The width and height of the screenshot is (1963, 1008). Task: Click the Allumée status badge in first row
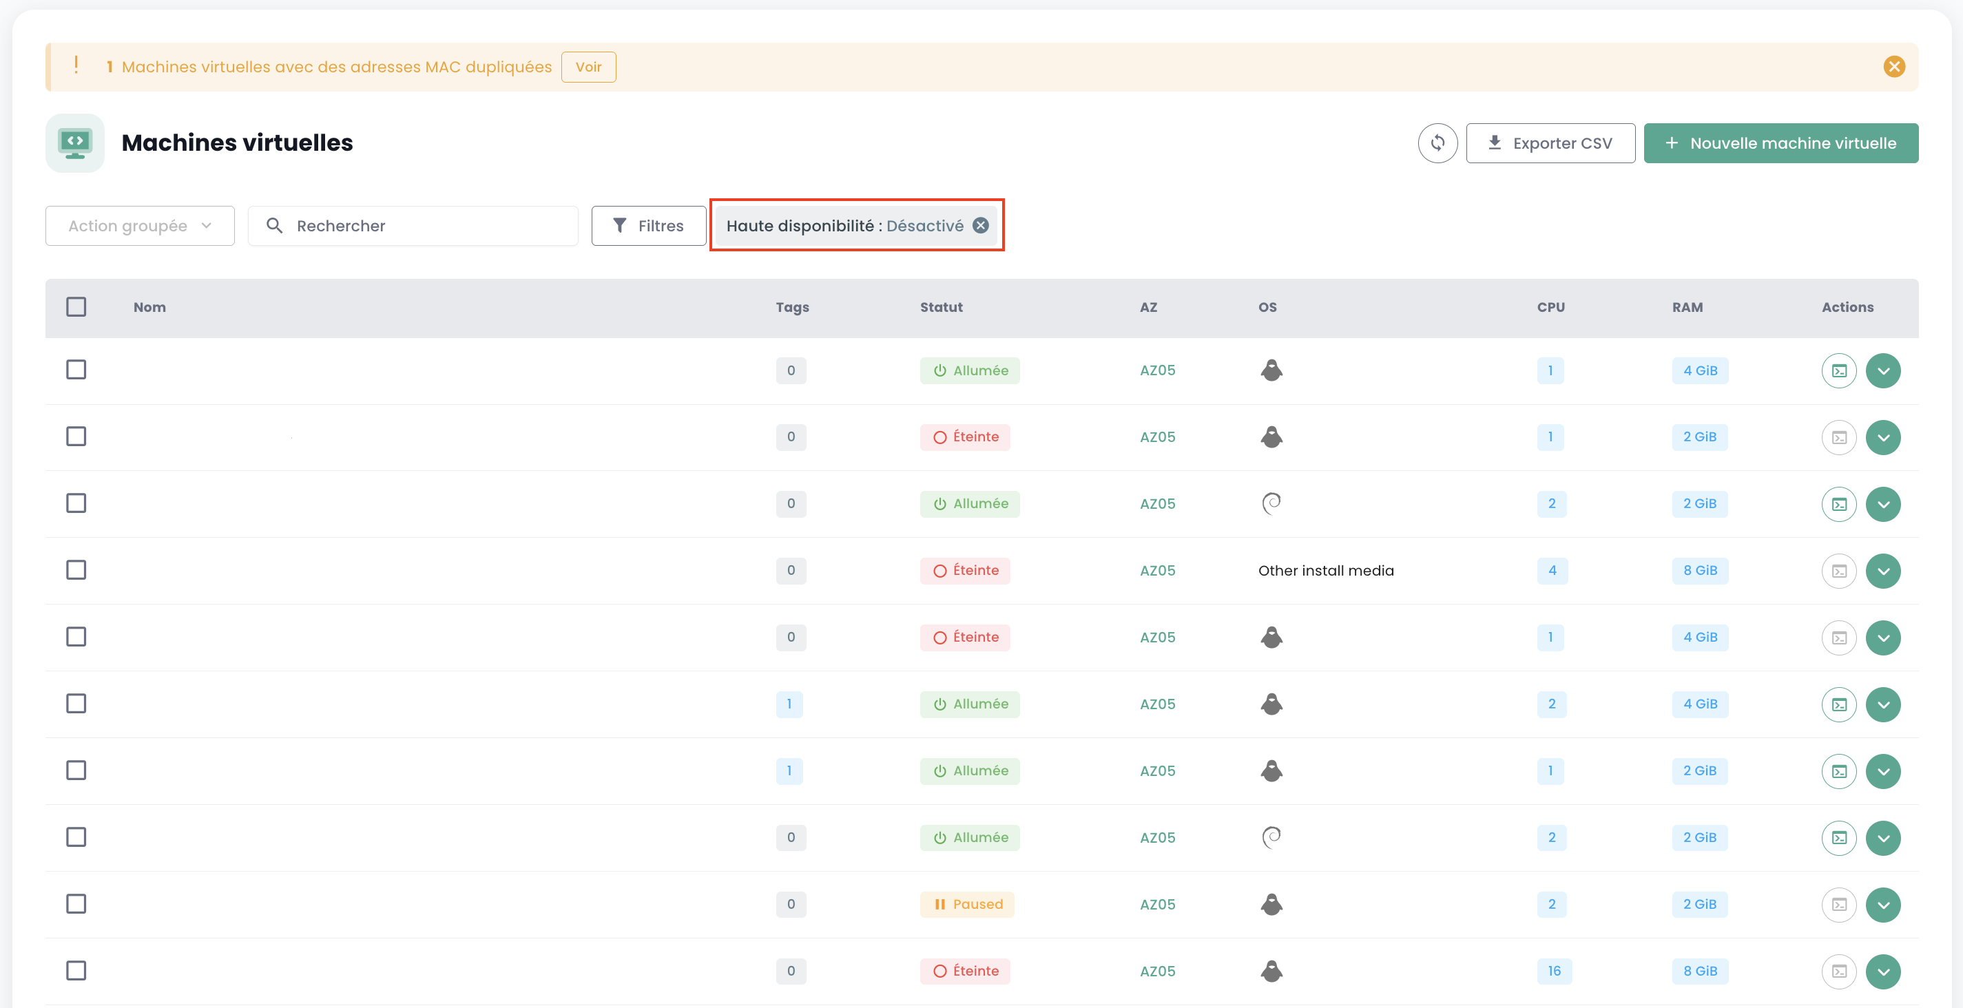click(x=969, y=371)
